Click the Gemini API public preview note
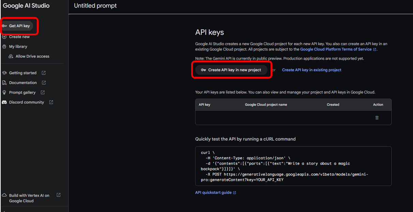The height and width of the screenshot is (212, 413). coord(279,58)
